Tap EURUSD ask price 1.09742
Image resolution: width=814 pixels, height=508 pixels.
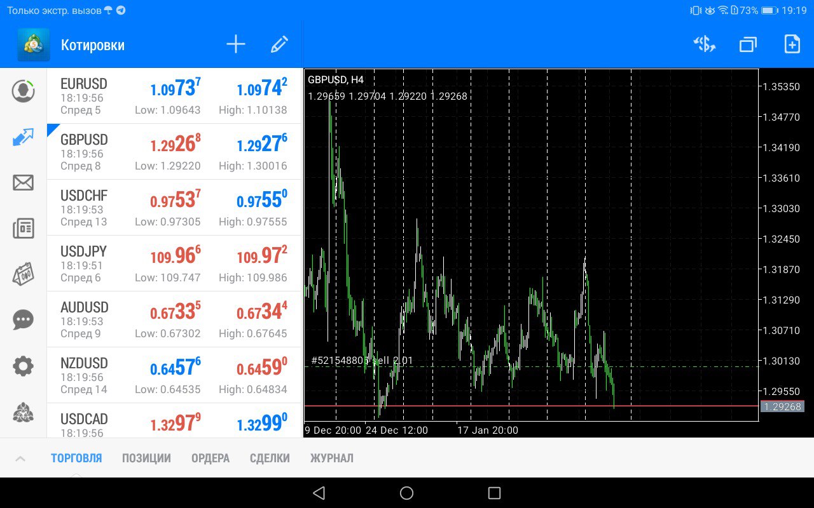262,88
